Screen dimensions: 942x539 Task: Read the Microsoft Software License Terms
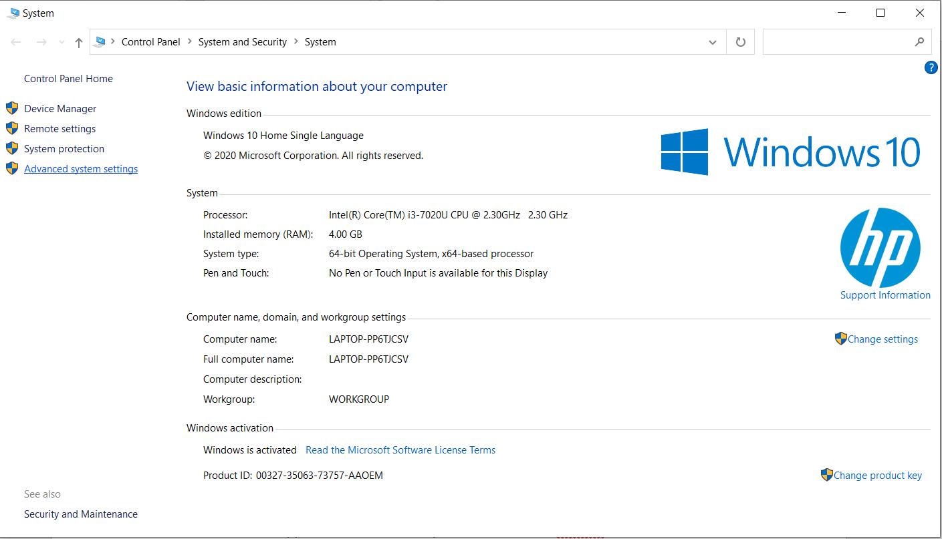coord(400,450)
